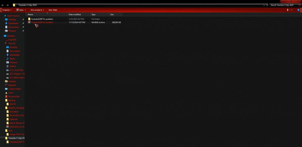This screenshot has width=302, height=147.
Task: Select the Youtube2UDP Fix problem WinRAR archive icon
Action: pos(29,22)
